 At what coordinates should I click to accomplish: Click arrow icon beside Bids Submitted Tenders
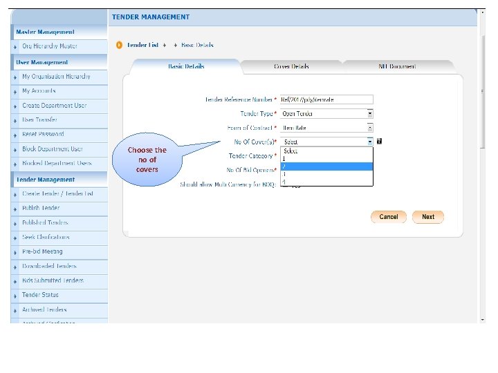tap(15, 282)
